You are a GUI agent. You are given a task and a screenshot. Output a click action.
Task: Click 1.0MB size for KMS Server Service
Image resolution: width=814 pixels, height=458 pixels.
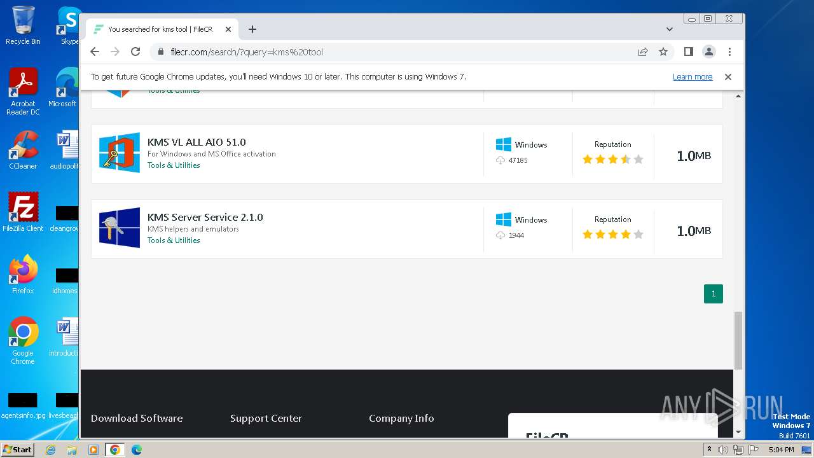click(694, 231)
